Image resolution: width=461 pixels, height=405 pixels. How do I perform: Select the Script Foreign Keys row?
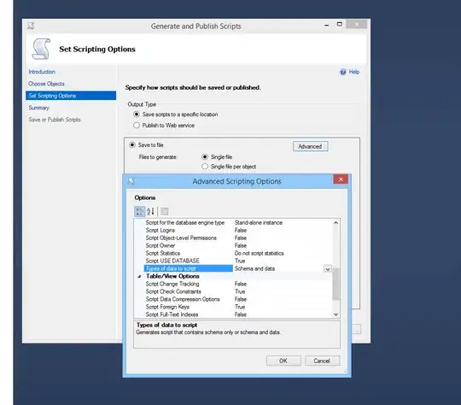pos(233,307)
